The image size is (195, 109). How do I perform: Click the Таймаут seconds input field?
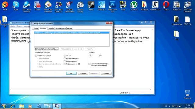94,55
